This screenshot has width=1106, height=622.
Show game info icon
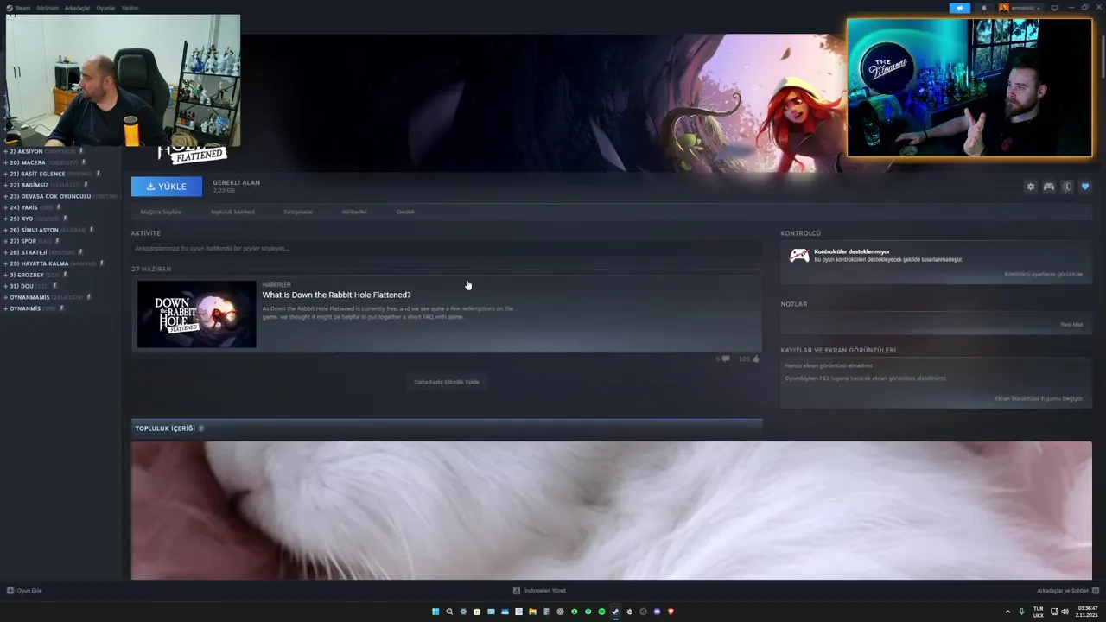click(x=1067, y=187)
